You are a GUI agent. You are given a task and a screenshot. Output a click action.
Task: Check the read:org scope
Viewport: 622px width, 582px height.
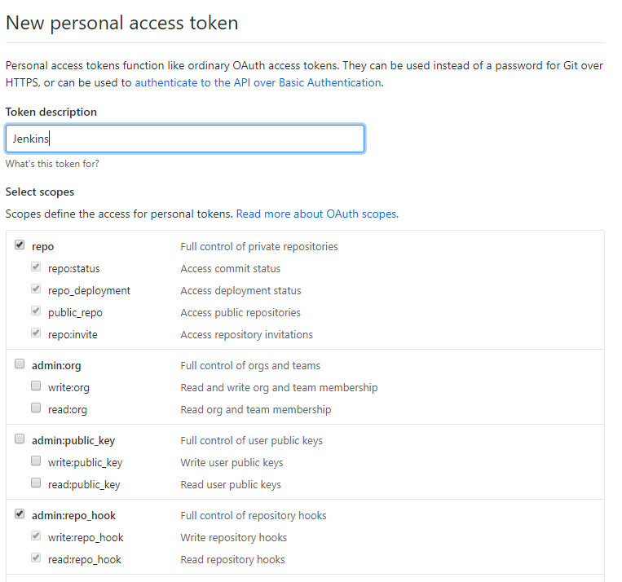[36, 408]
